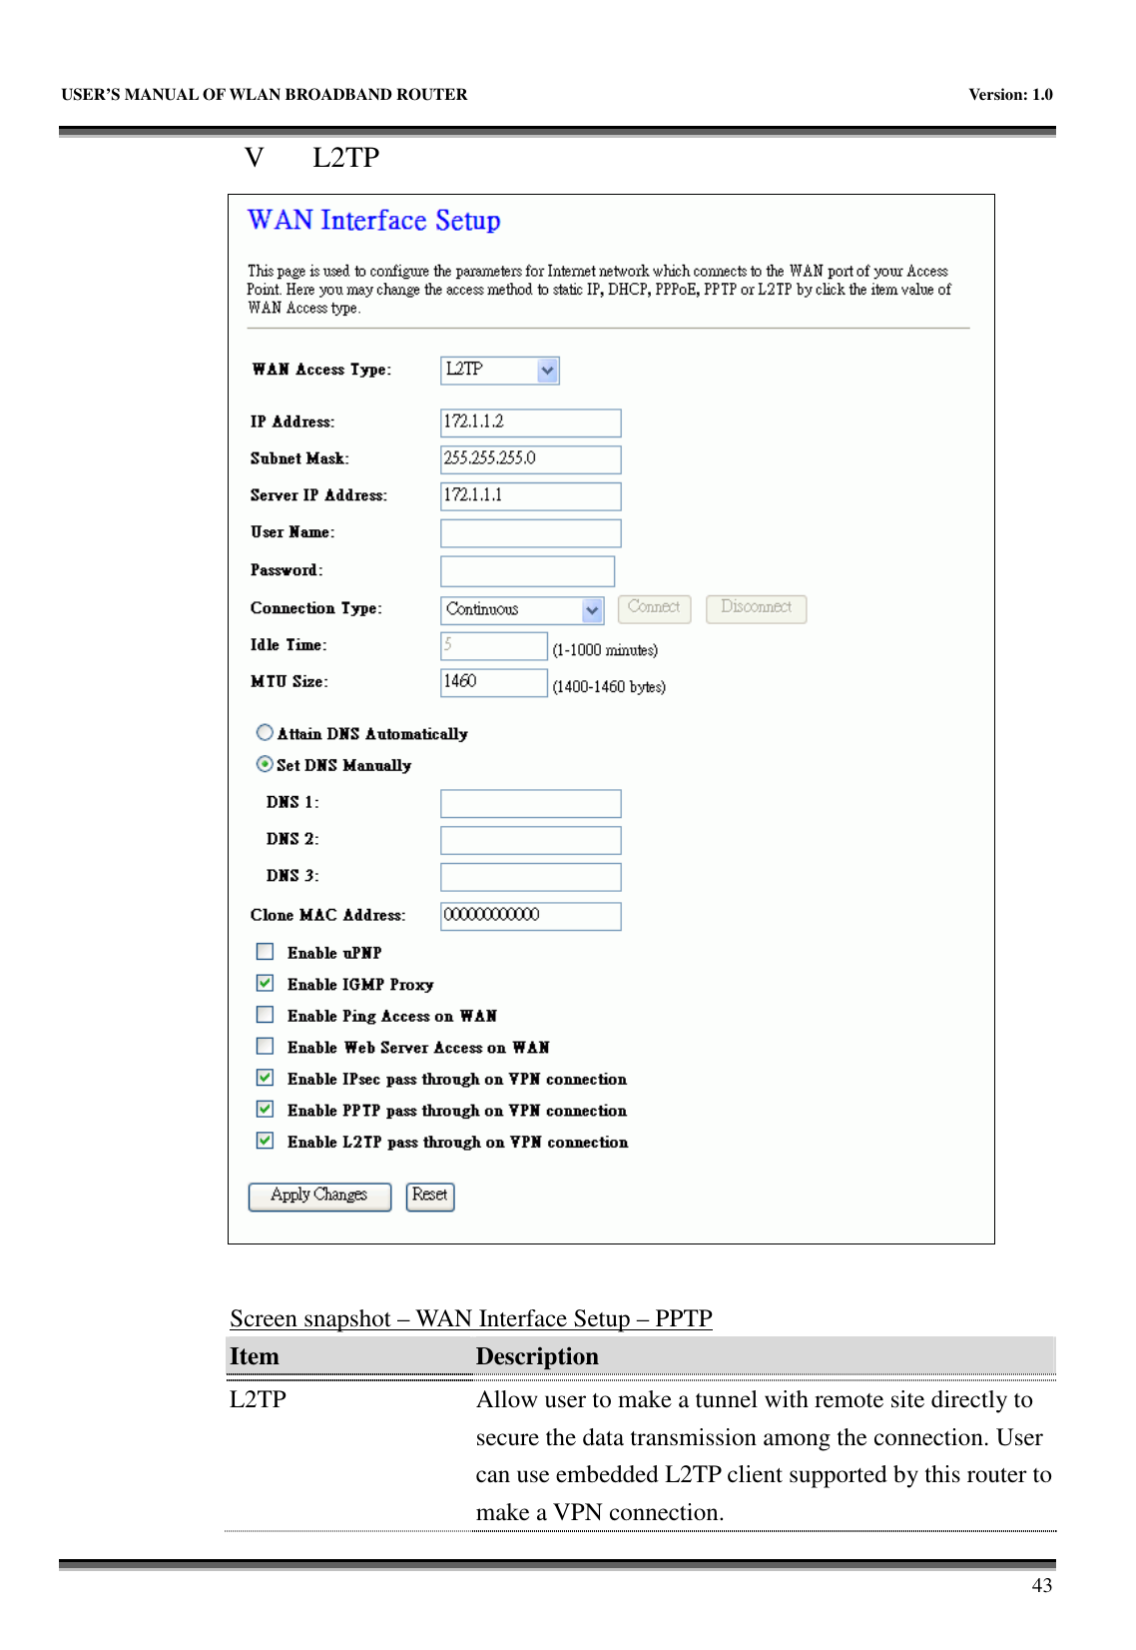This screenshot has height=1650, width=1136.
Task: Click the '(1400-1460 bytes)' hint text
Action: pos(609,687)
